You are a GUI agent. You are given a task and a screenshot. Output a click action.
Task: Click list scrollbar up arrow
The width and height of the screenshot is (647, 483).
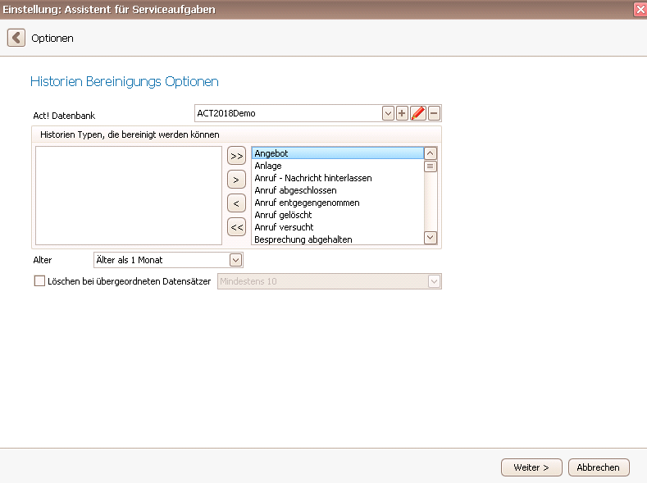pyautogui.click(x=431, y=153)
